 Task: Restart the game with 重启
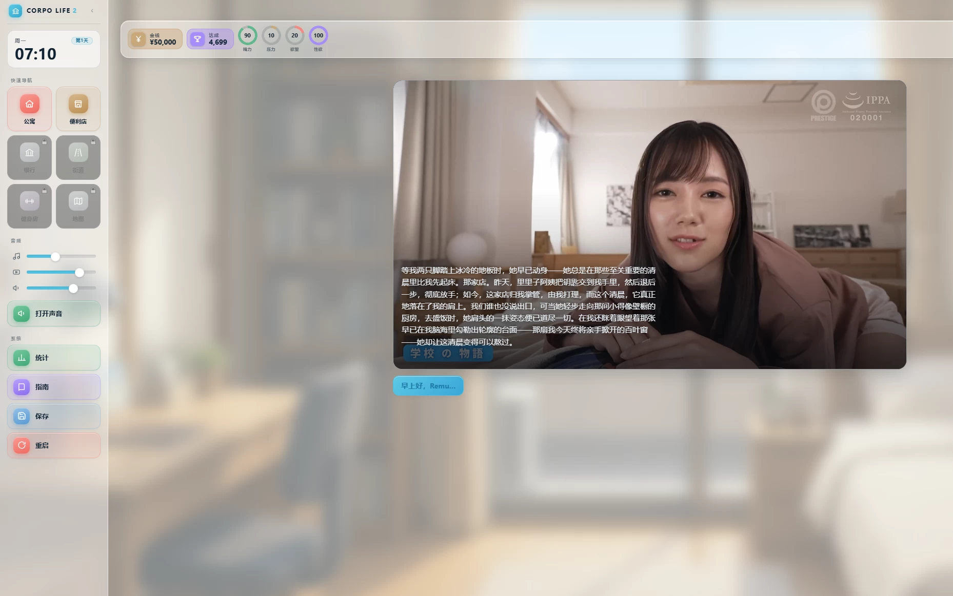(x=54, y=445)
